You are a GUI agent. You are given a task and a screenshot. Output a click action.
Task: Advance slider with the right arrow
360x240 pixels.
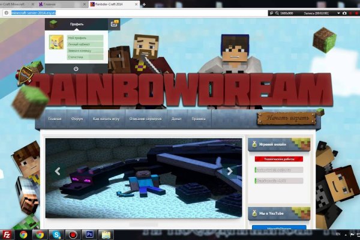tap(229, 171)
